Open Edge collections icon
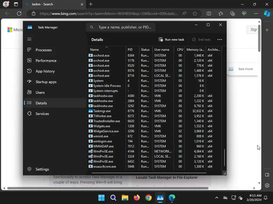The image size is (273, 204). click(232, 14)
